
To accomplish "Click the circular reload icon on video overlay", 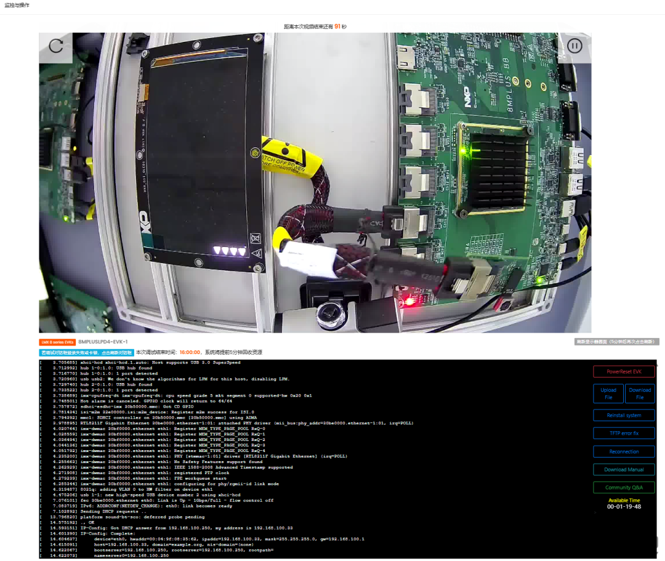I will [x=56, y=47].
